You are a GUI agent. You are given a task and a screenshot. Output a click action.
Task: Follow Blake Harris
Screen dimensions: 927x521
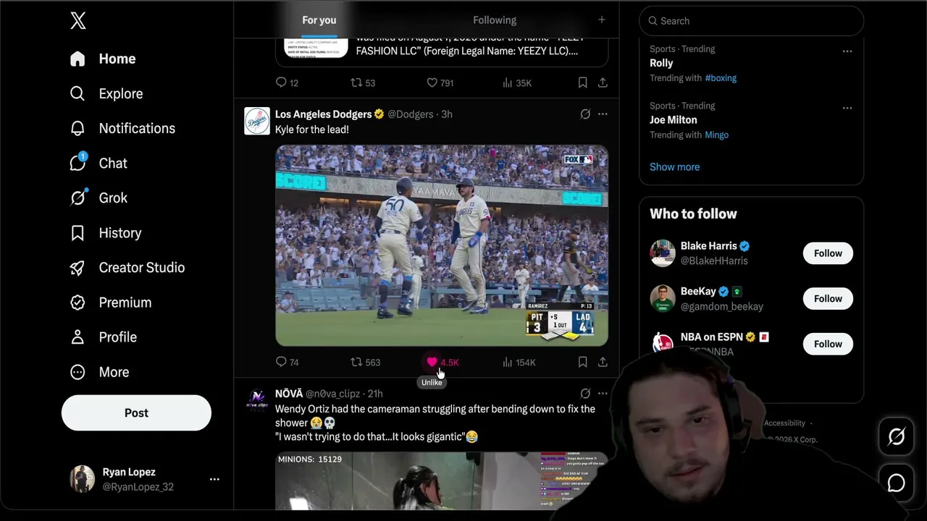click(828, 253)
